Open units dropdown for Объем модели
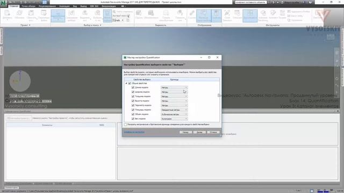This screenshot has width=344, height=193. click(x=174, y=114)
